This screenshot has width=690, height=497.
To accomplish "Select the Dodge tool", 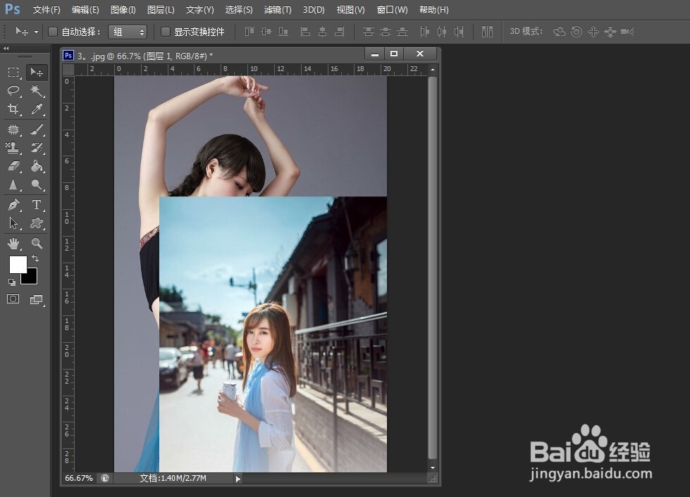I will 37,184.
